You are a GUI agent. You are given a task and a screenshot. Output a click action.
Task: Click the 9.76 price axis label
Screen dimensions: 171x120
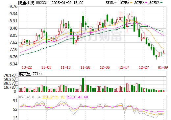click(x=13, y=7)
